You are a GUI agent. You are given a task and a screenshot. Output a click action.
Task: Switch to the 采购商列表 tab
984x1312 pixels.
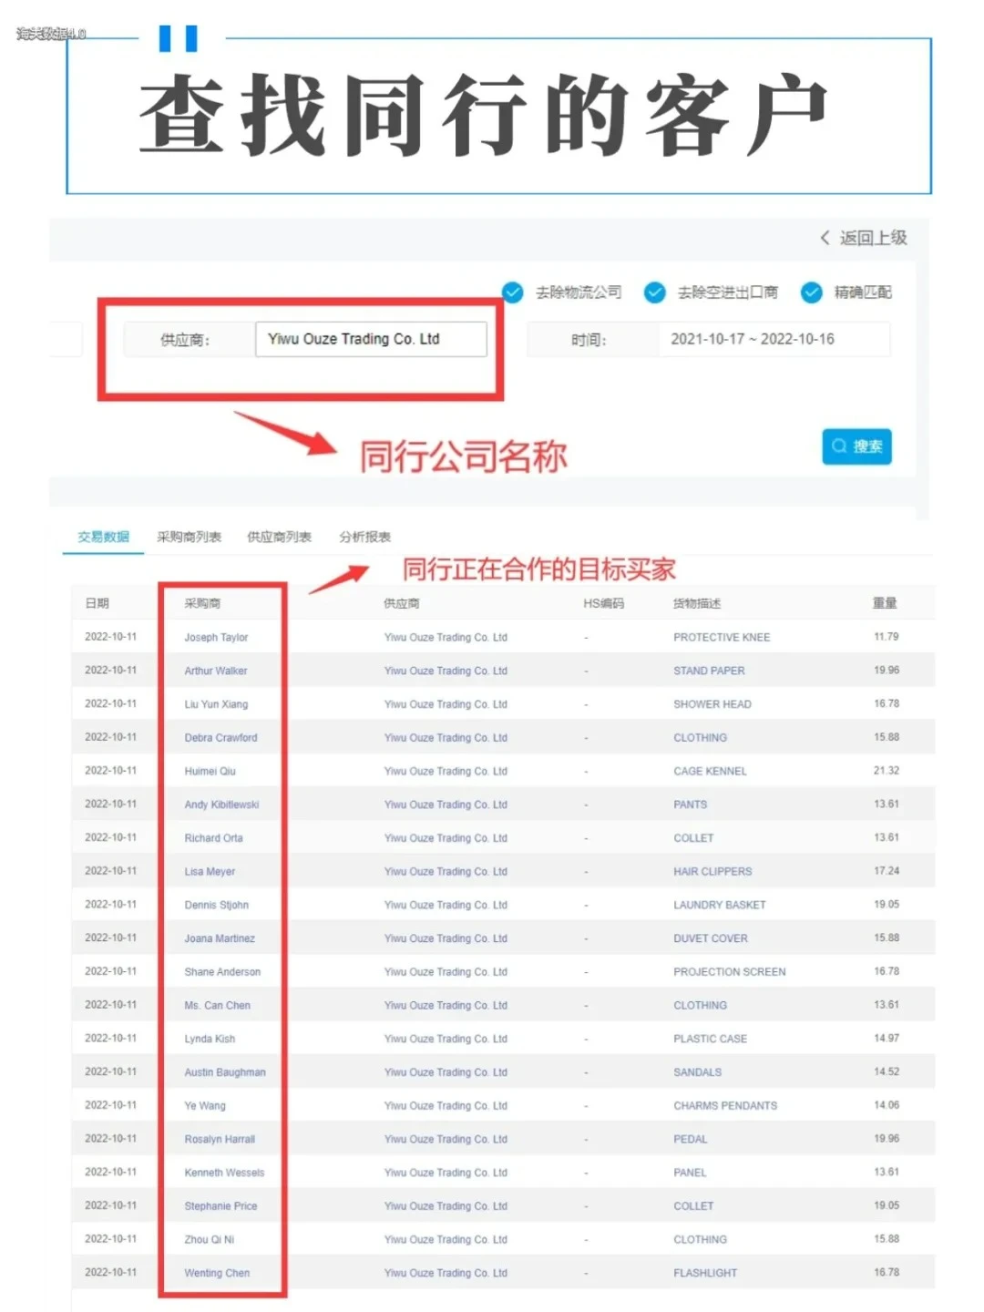(x=190, y=537)
